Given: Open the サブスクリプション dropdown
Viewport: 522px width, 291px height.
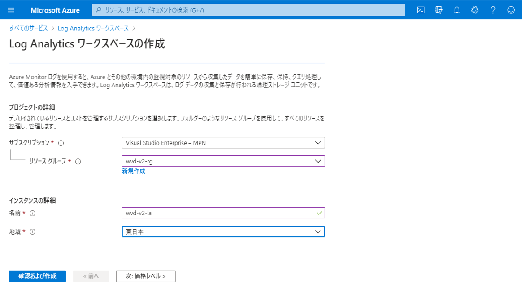Looking at the screenshot, I should point(224,143).
